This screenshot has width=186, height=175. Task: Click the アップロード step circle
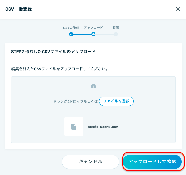pyautogui.click(x=93, y=34)
